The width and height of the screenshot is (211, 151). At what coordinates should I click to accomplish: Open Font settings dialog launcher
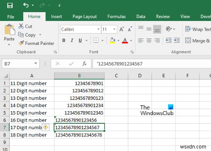click(132, 52)
